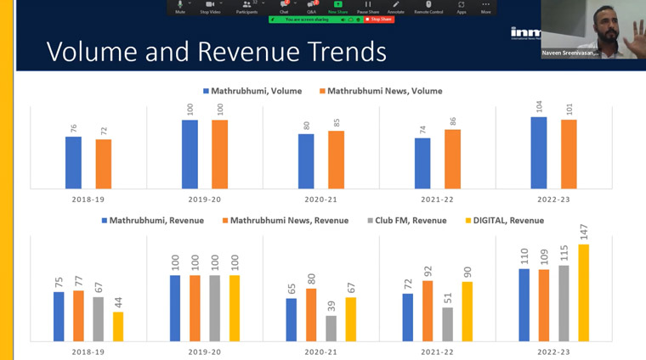Select the Annotate pencil tool
This screenshot has height=360, width=646.
395,7
